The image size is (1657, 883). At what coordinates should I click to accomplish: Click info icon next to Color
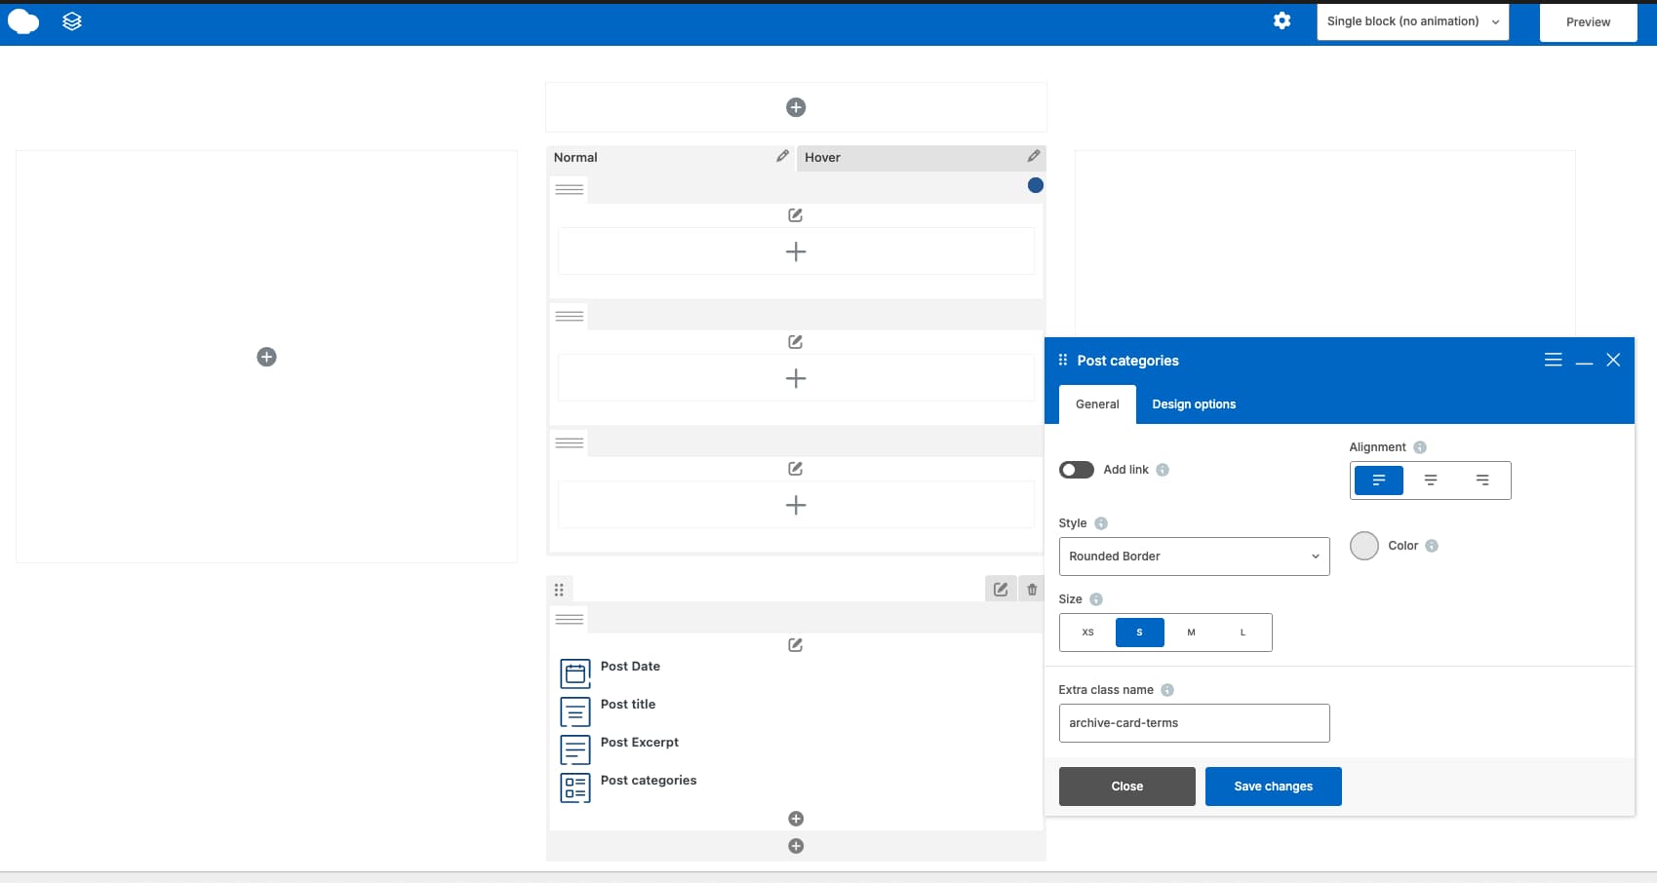(x=1432, y=546)
